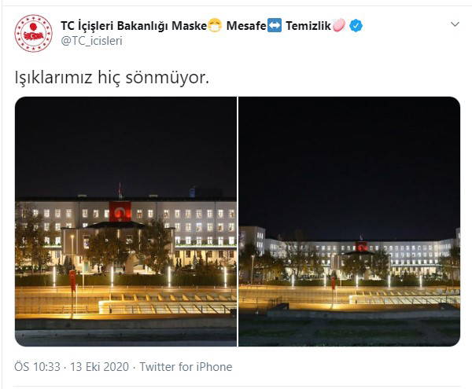Image resolution: width=472 pixels, height=389 pixels.
Task: Click the red flag on right photo building
Action: click(361, 246)
